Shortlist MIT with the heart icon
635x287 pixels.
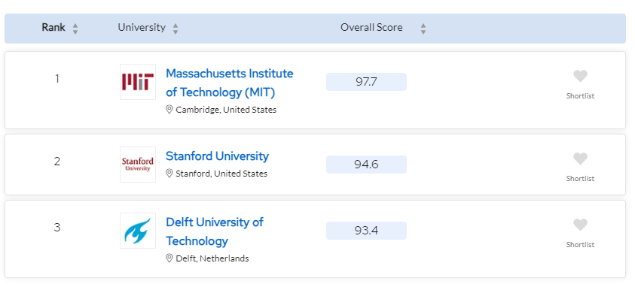coord(580,76)
